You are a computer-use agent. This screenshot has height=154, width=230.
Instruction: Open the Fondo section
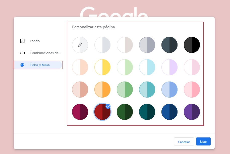click(x=35, y=41)
